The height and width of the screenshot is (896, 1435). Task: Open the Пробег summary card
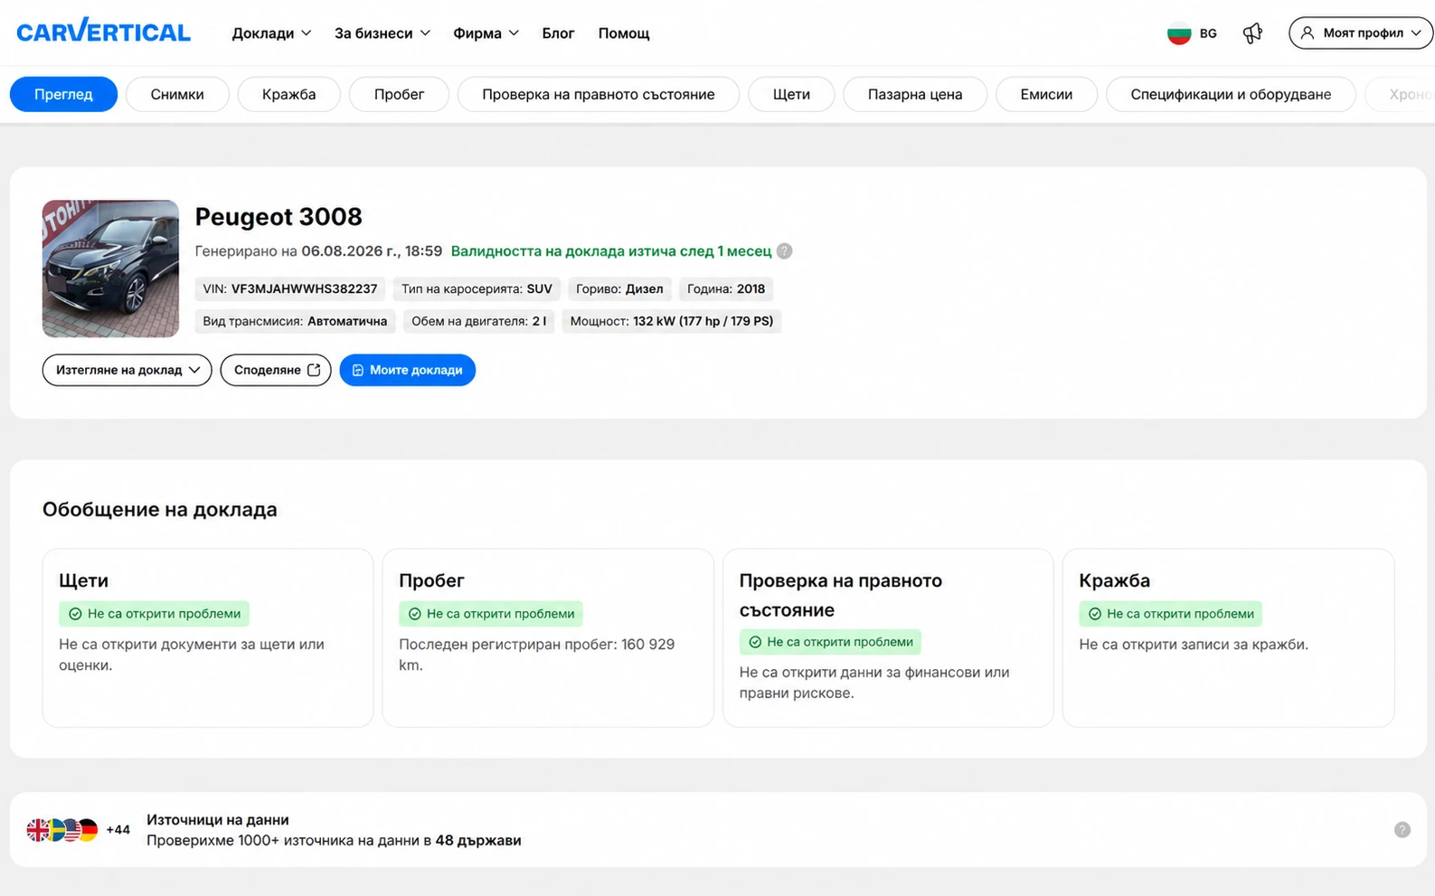548,637
